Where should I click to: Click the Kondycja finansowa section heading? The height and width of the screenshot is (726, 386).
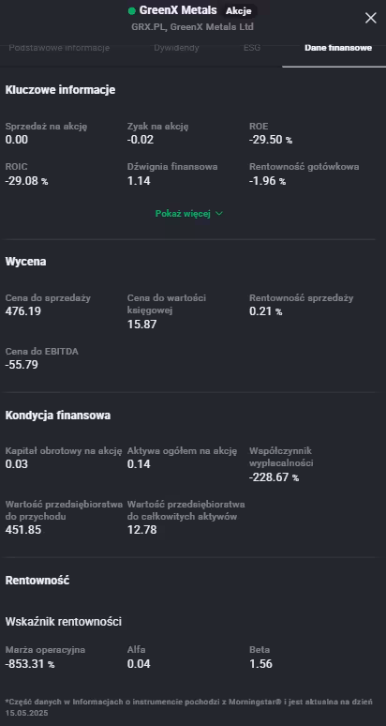point(58,416)
